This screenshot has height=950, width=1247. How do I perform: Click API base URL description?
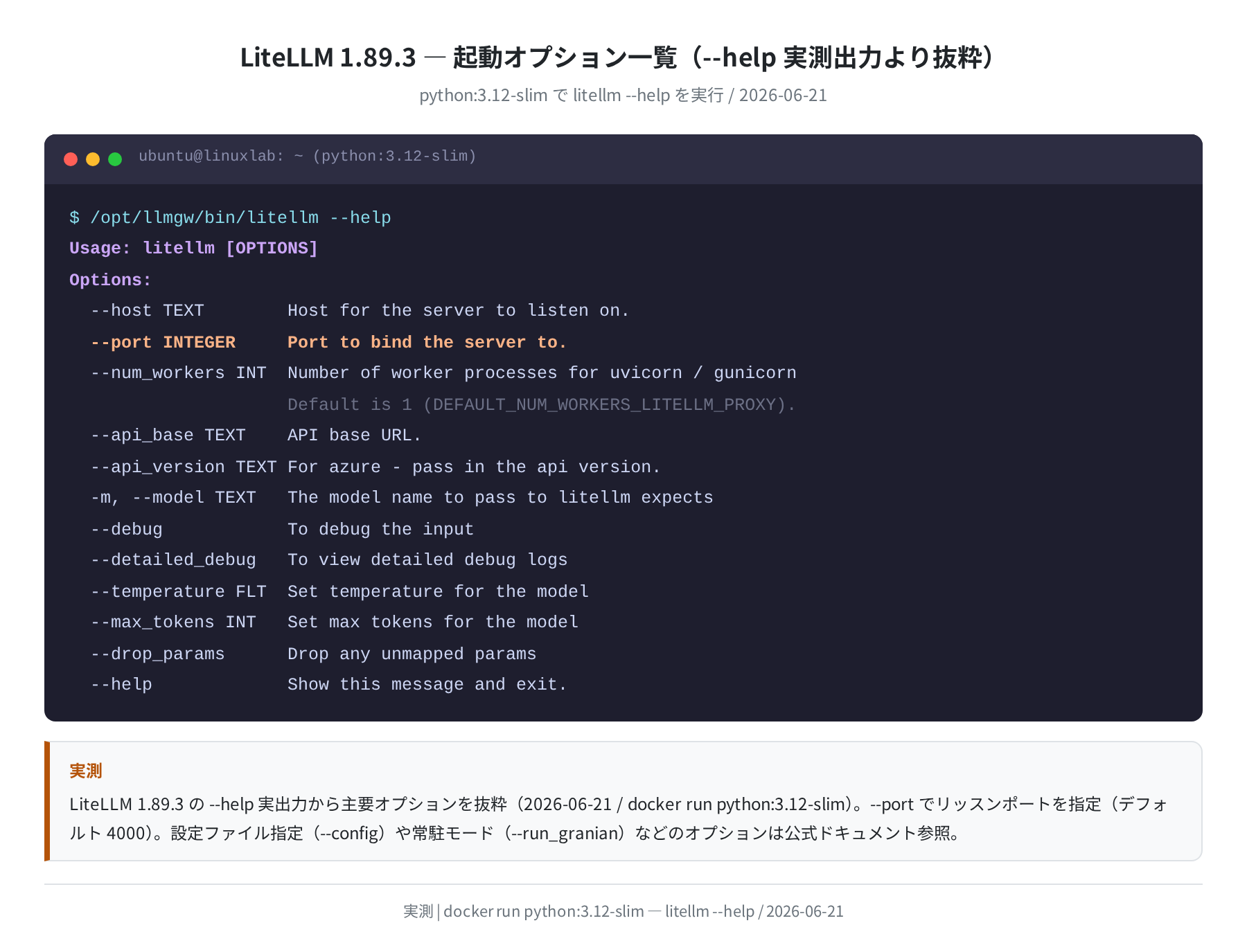click(355, 436)
